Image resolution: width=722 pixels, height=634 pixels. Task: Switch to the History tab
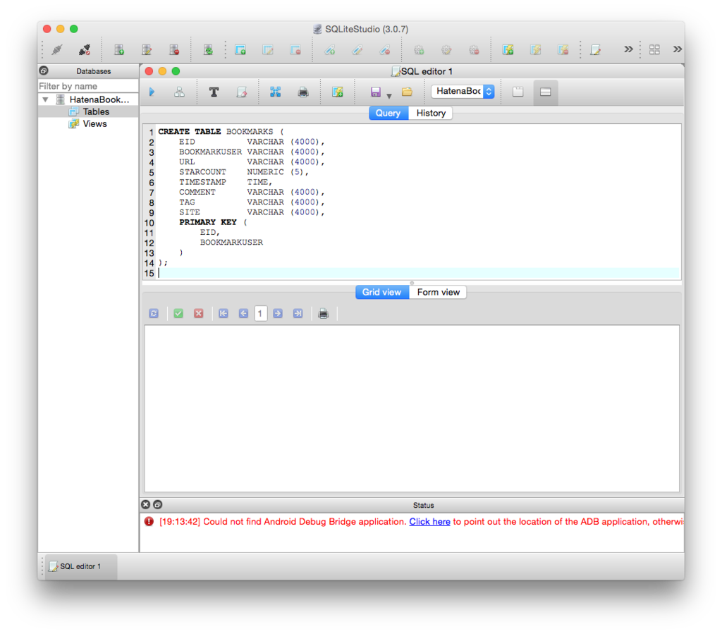431,114
